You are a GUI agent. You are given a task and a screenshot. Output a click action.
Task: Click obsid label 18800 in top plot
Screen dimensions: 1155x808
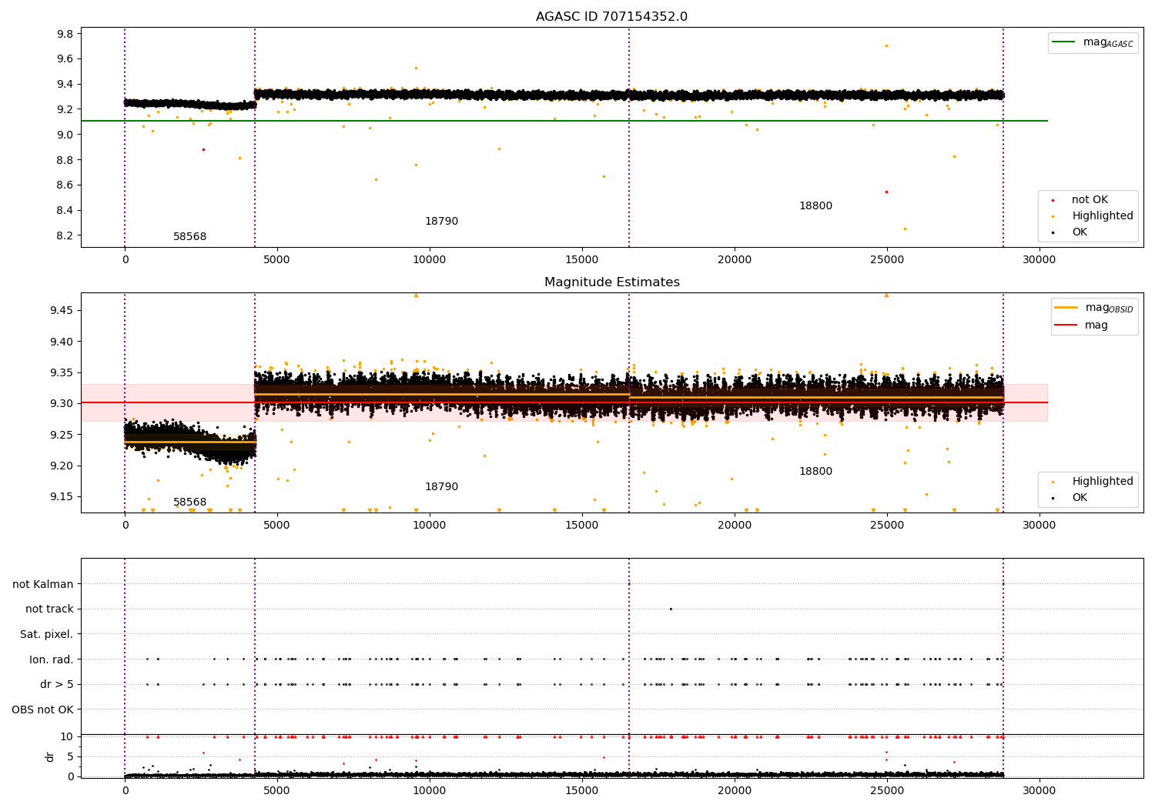[x=815, y=206]
